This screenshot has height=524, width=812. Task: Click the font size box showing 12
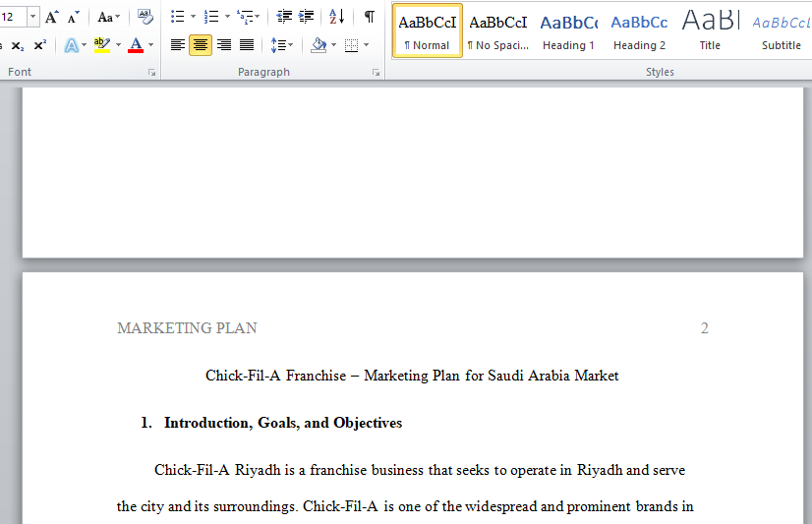(13, 17)
